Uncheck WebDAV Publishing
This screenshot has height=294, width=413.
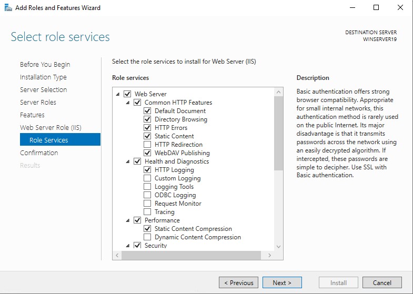click(x=147, y=153)
